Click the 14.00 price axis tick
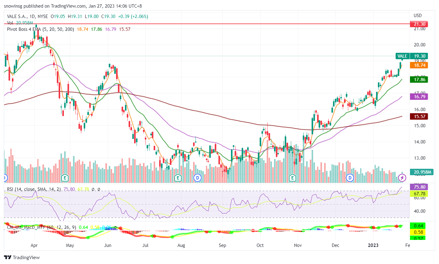Screen dimensions: 439x264 pyautogui.click(x=419, y=142)
